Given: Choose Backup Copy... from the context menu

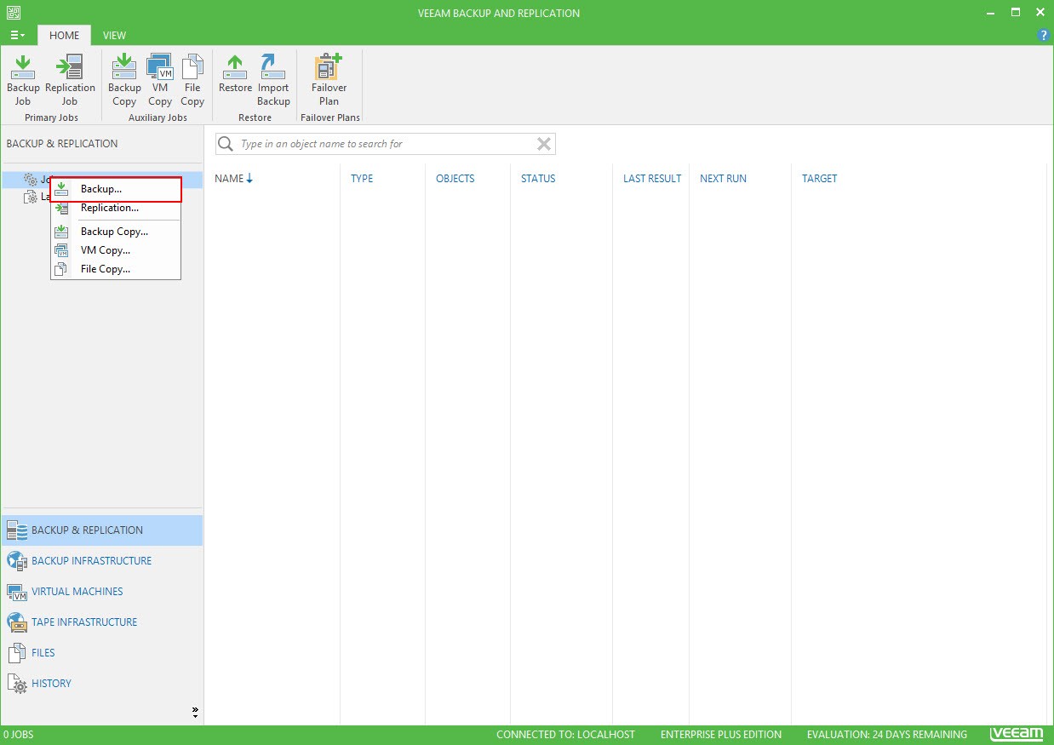Looking at the screenshot, I should (116, 232).
